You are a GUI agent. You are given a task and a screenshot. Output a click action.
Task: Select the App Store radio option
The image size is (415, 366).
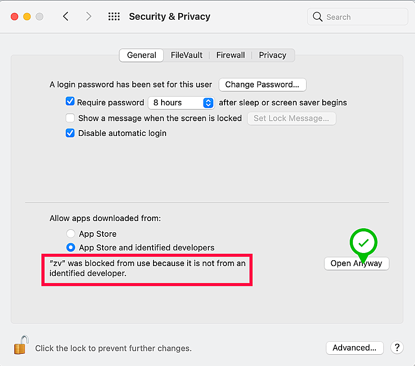coord(71,234)
